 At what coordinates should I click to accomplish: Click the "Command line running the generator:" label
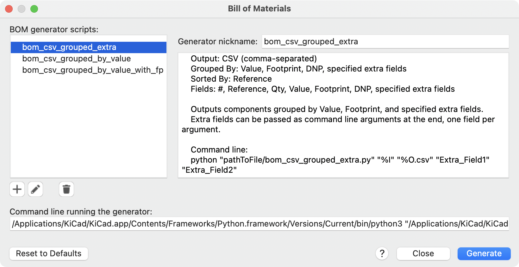pyautogui.click(x=81, y=212)
